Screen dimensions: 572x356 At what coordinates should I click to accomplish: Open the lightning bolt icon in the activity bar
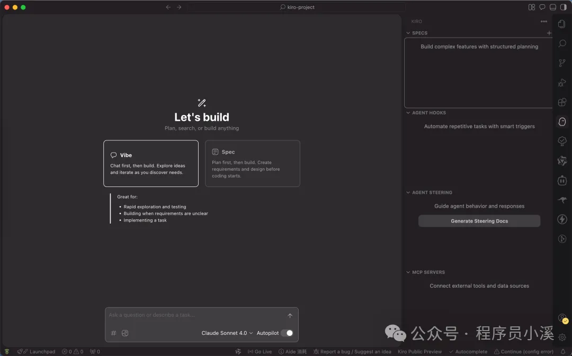point(562,219)
